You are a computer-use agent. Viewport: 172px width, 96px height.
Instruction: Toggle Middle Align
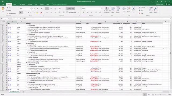click(x=51, y=9)
